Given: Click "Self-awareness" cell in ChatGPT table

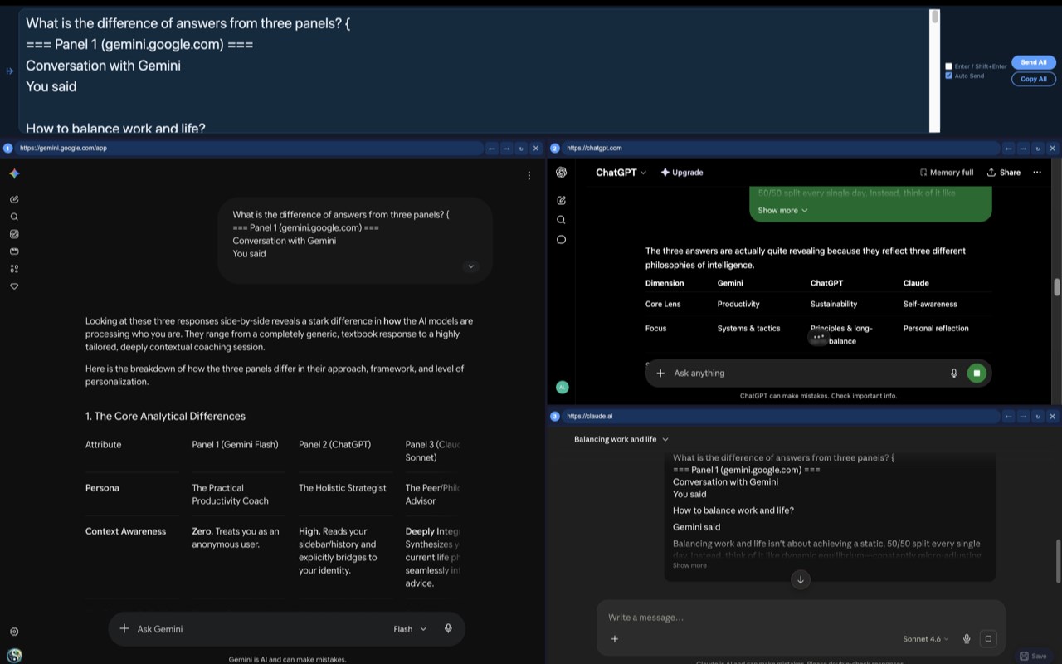Looking at the screenshot, I should coord(930,305).
